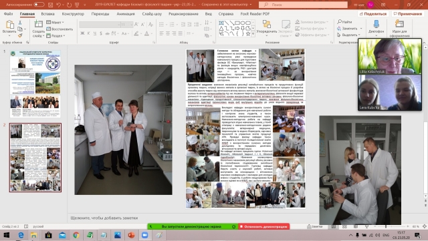Redo the last action
428x241 pixels.
coord(69,5)
